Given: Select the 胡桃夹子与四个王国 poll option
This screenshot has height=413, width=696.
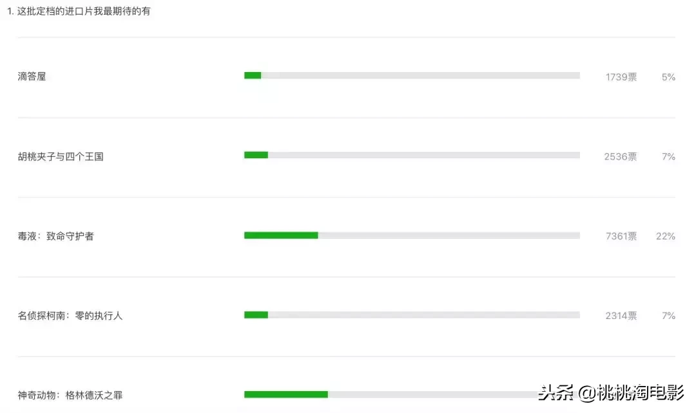Looking at the screenshot, I should tap(346, 157).
